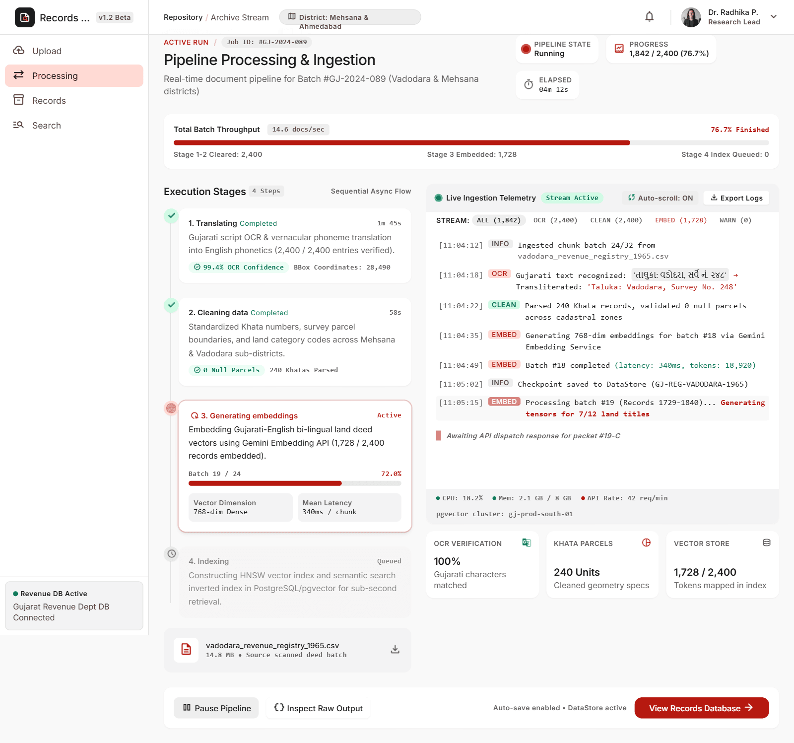Image resolution: width=794 pixels, height=743 pixels.
Task: Click the Records app logo icon
Action: tap(25, 17)
